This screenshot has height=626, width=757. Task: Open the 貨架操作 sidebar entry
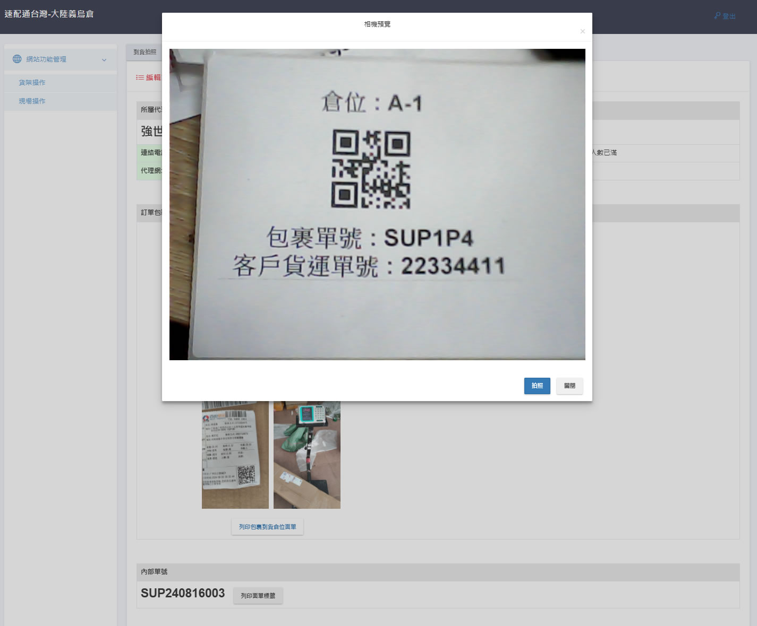(x=32, y=82)
